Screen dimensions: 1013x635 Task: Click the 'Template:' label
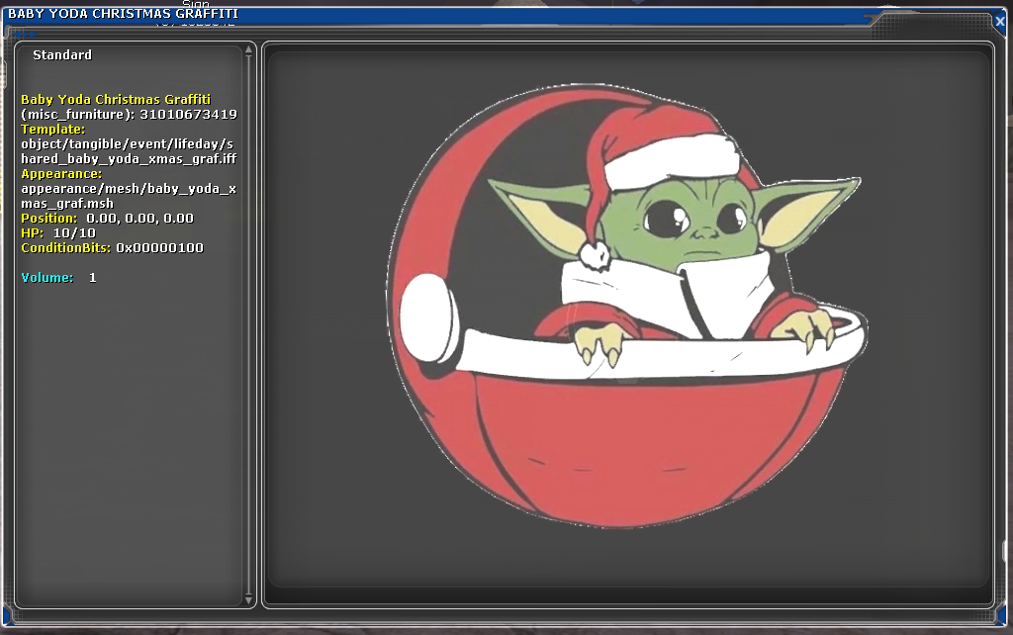(53, 130)
